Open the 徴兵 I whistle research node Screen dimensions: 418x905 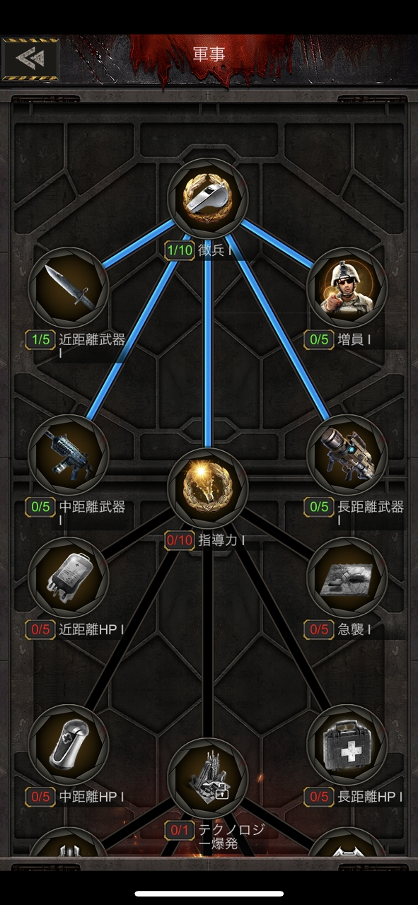[207, 199]
